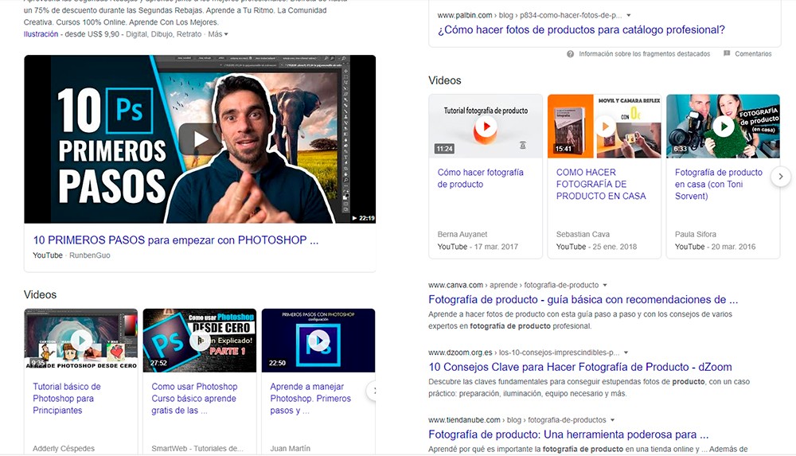Screen dimensions: 796x456
Task: Expand the tiendanube.com URL dropdown arrow
Action: click(612, 420)
